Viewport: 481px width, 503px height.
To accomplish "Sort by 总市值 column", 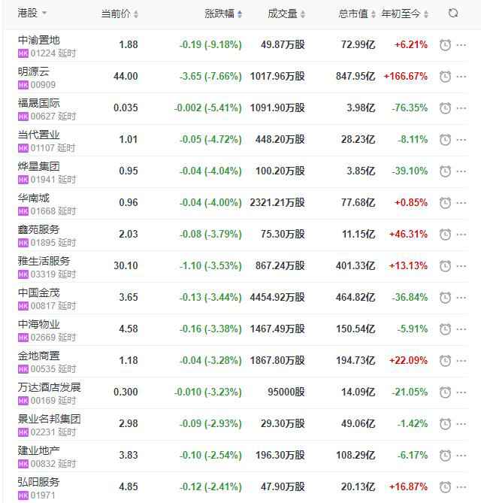I will pyautogui.click(x=356, y=14).
